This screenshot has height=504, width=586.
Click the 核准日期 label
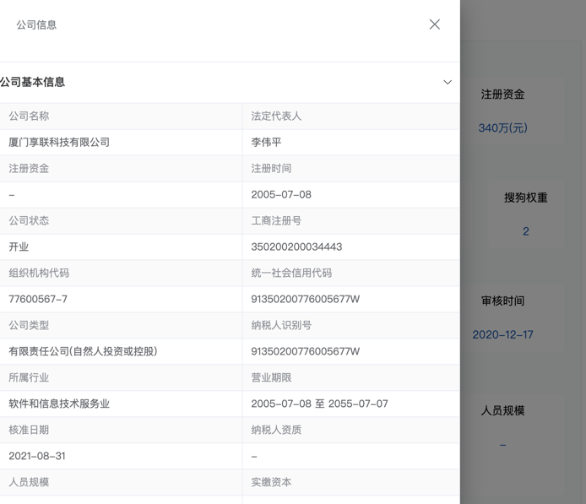point(29,430)
